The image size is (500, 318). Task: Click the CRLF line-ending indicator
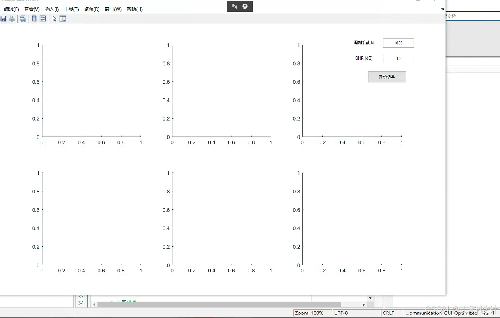pos(388,313)
